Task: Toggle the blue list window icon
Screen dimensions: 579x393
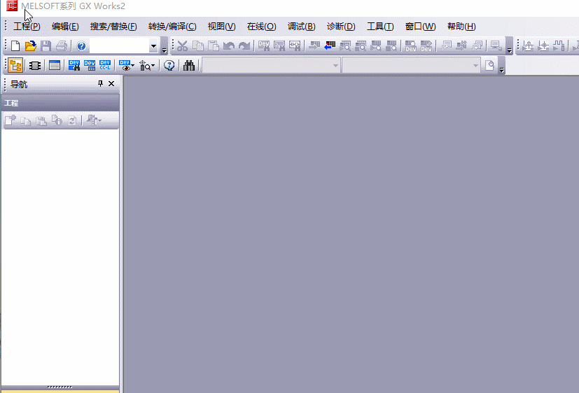Action: (55, 66)
